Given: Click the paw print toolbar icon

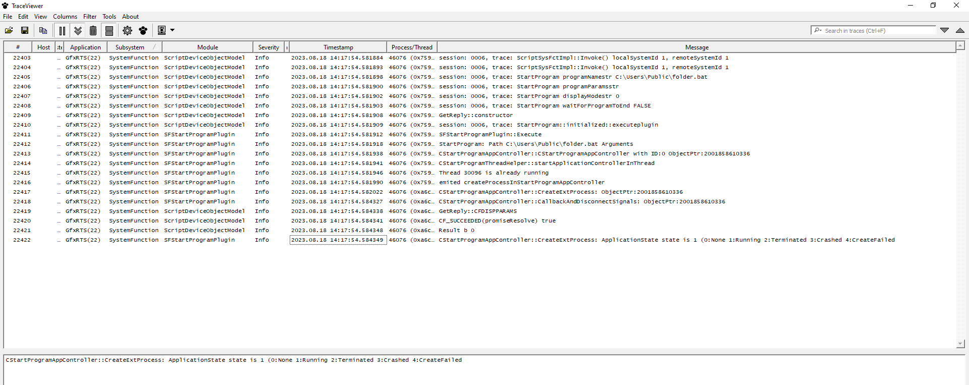Looking at the screenshot, I should click(x=143, y=31).
